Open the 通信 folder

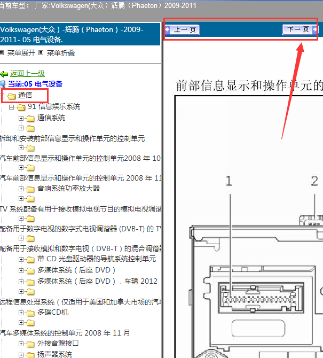(x=25, y=95)
